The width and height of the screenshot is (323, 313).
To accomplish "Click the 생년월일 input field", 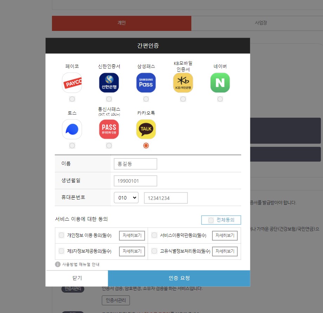I will (x=135, y=181).
